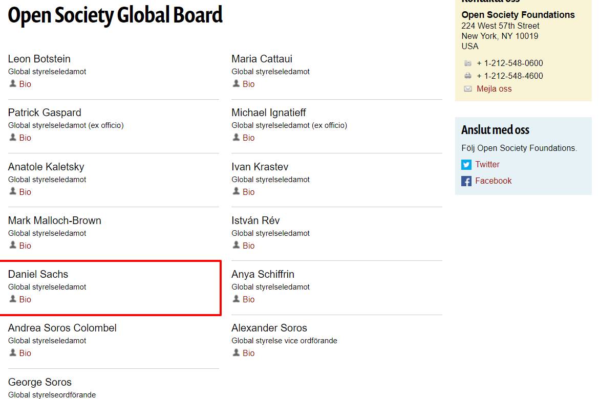Follow the Twitter text link

487,165
